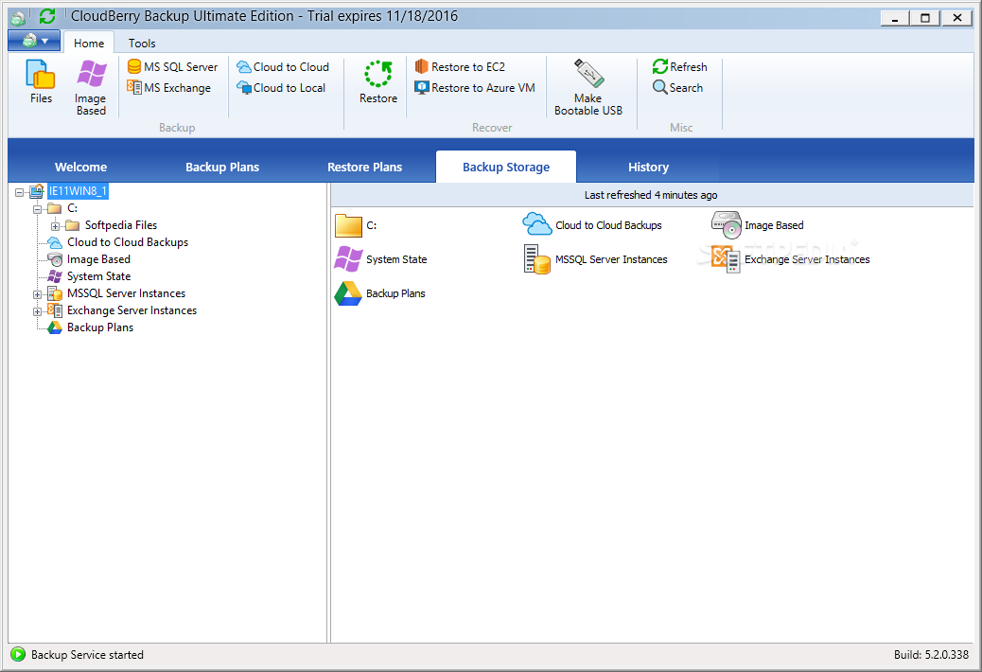The height and width of the screenshot is (672, 982).
Task: Click the green Backup Service status icon
Action: 18,654
